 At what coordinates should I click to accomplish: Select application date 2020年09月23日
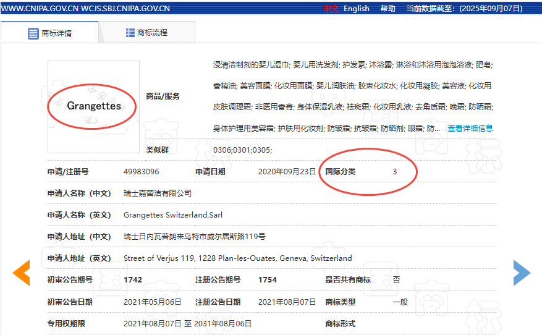pos(287,171)
